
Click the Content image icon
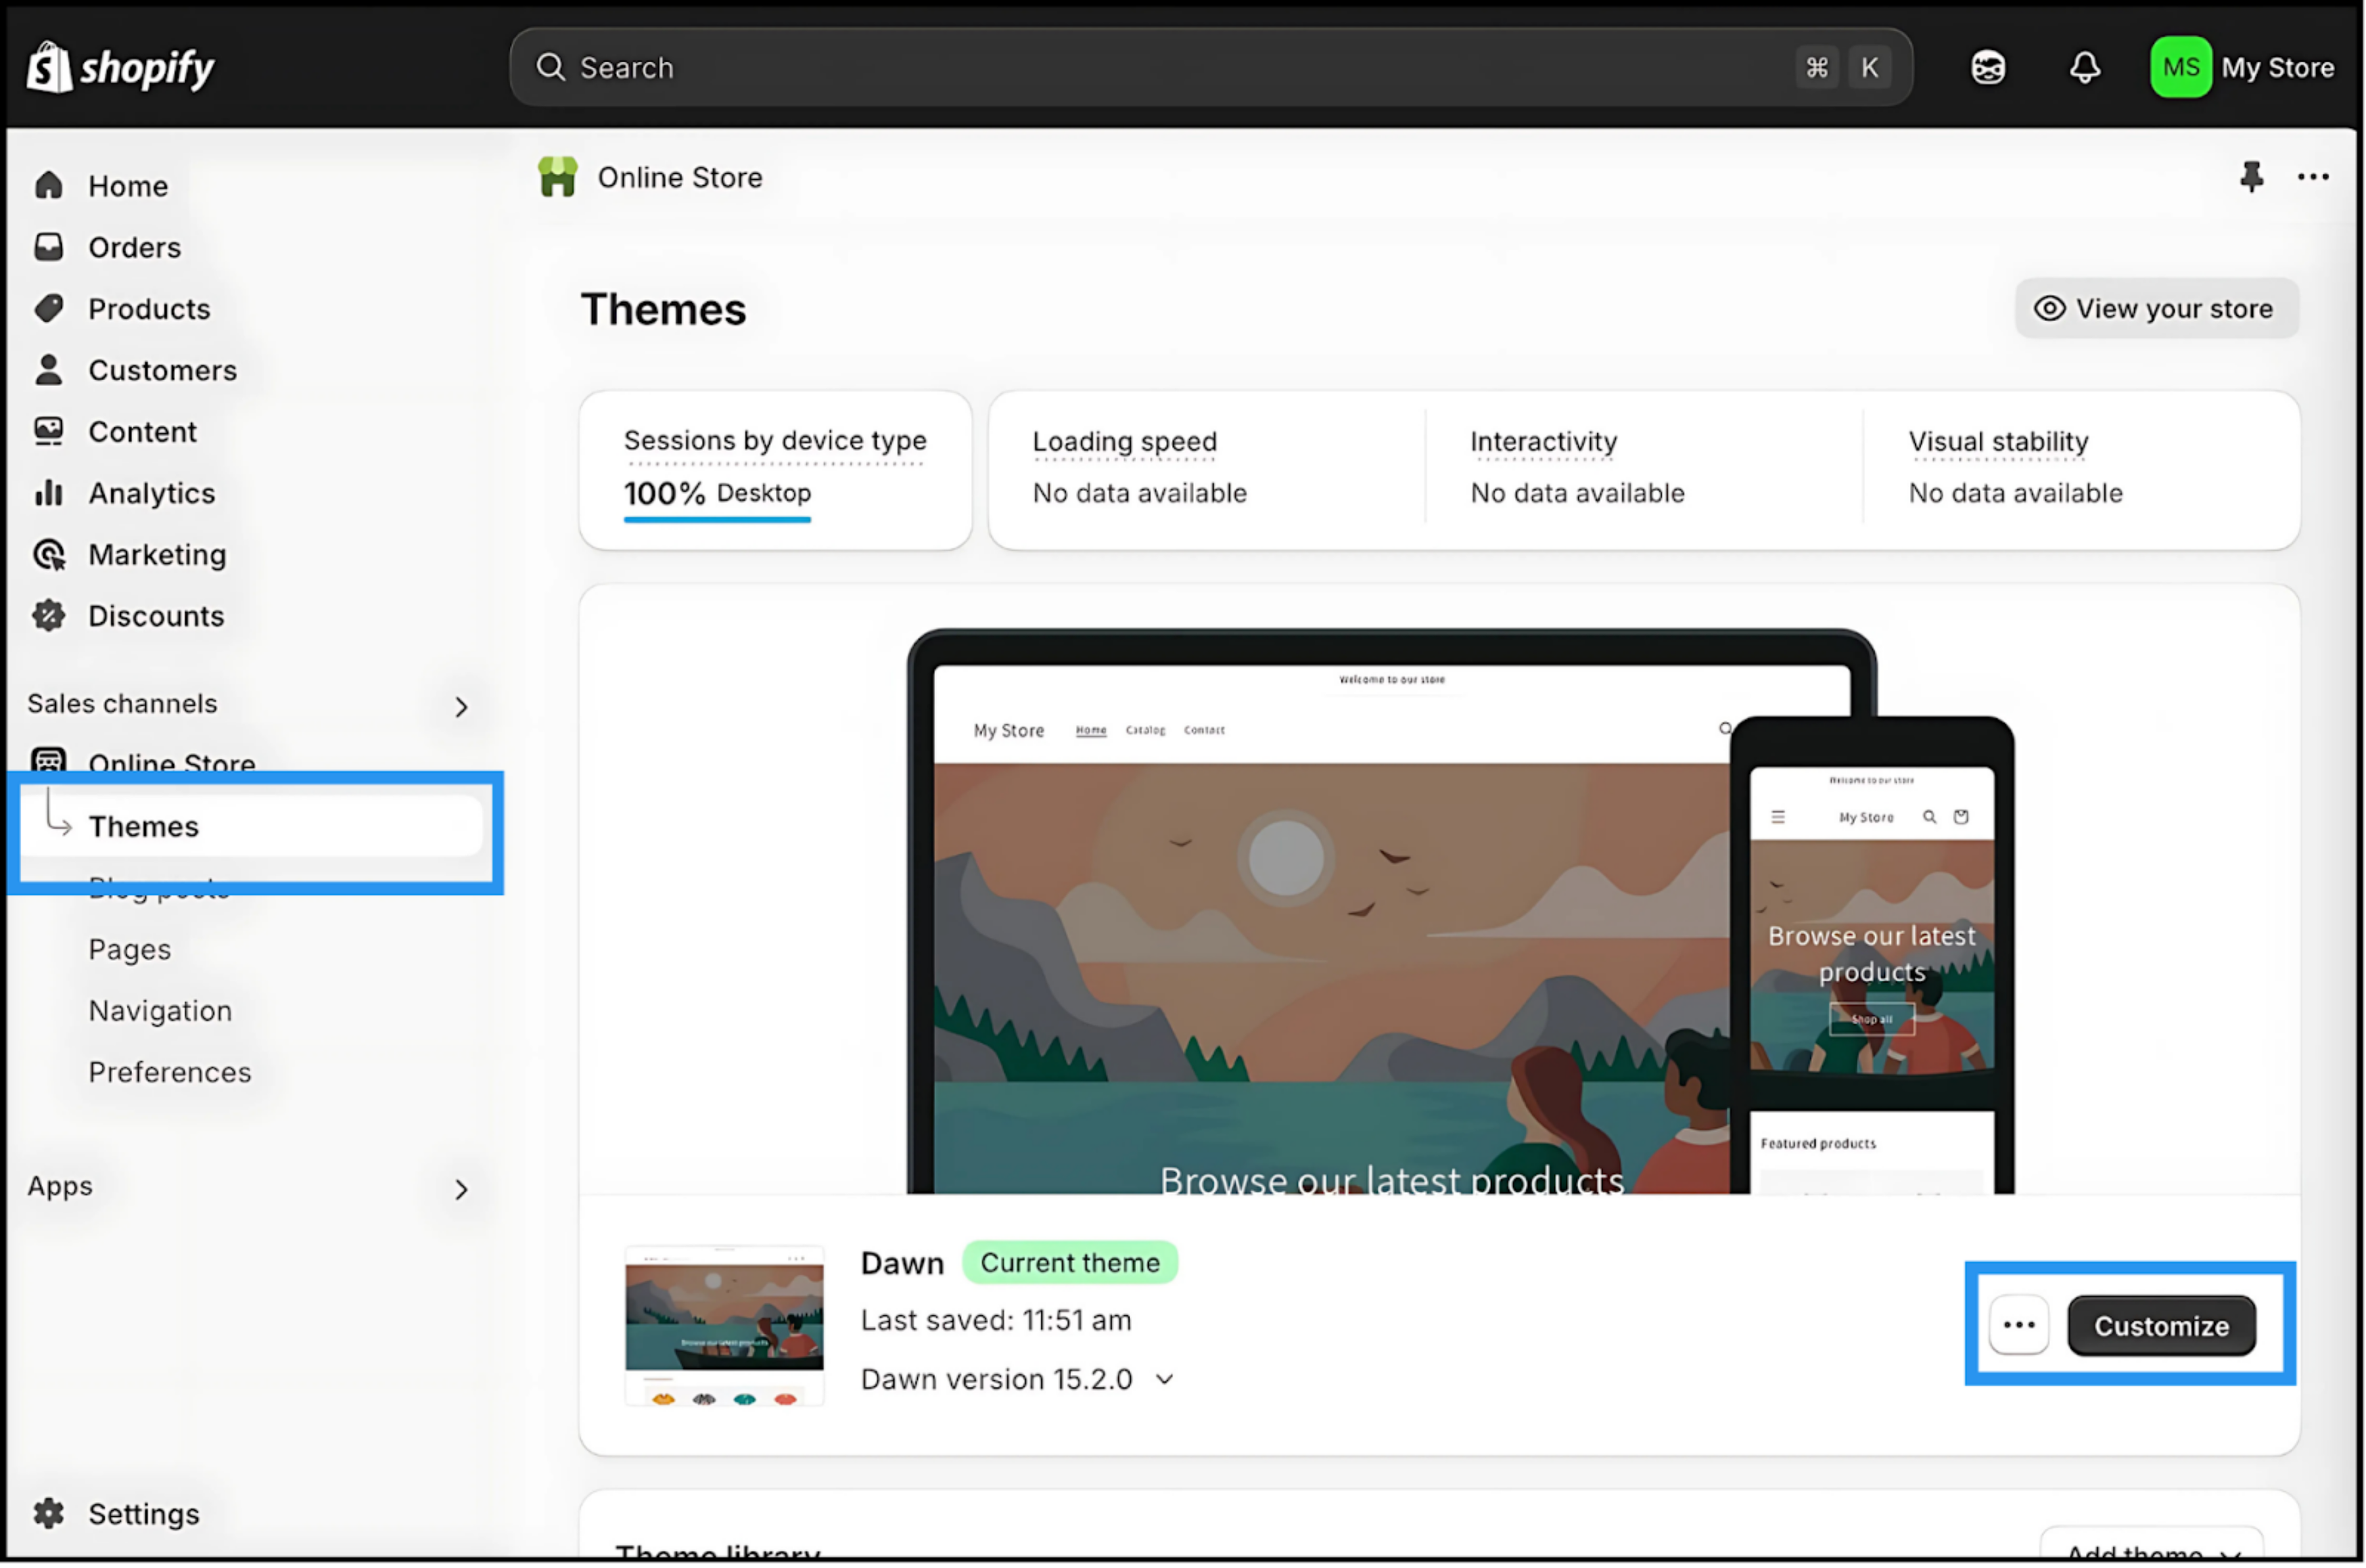coord(48,431)
